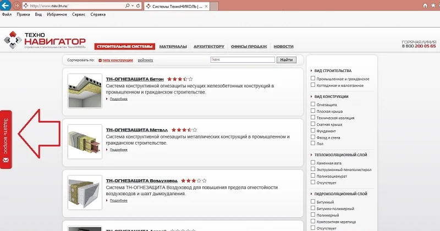Click the ТехноНавигатор logo
The height and width of the screenshot is (231, 440).
pos(45,40)
